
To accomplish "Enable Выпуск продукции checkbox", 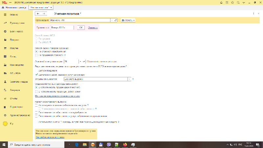I will tap(36, 71).
